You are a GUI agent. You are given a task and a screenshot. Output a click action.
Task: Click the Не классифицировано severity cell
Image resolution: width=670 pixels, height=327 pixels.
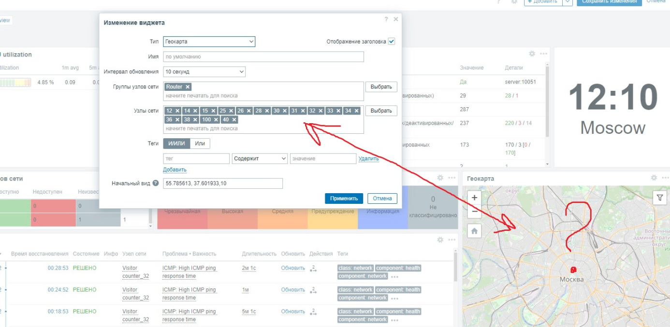tap(433, 208)
